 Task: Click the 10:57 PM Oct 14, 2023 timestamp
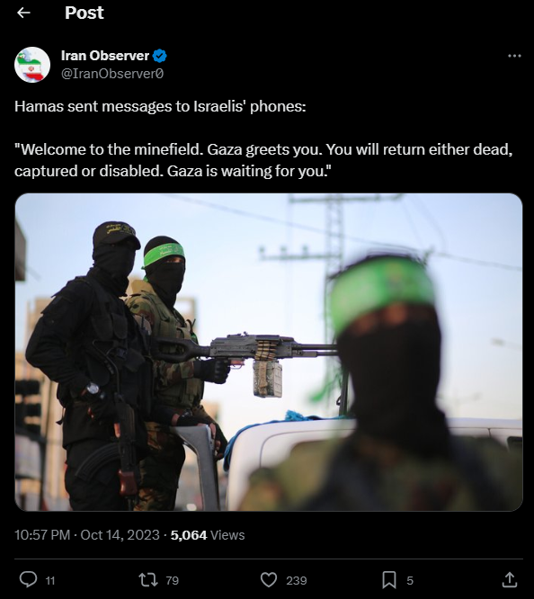(87, 535)
